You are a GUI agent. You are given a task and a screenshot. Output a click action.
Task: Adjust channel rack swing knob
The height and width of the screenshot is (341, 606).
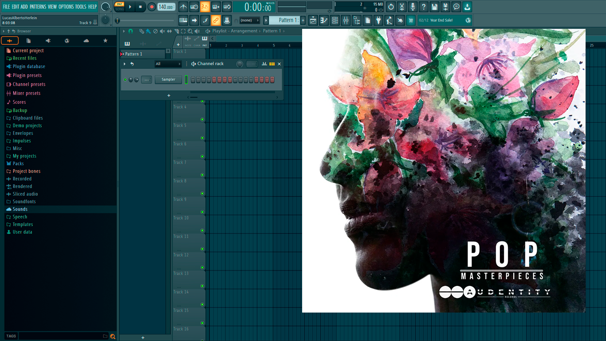240,64
